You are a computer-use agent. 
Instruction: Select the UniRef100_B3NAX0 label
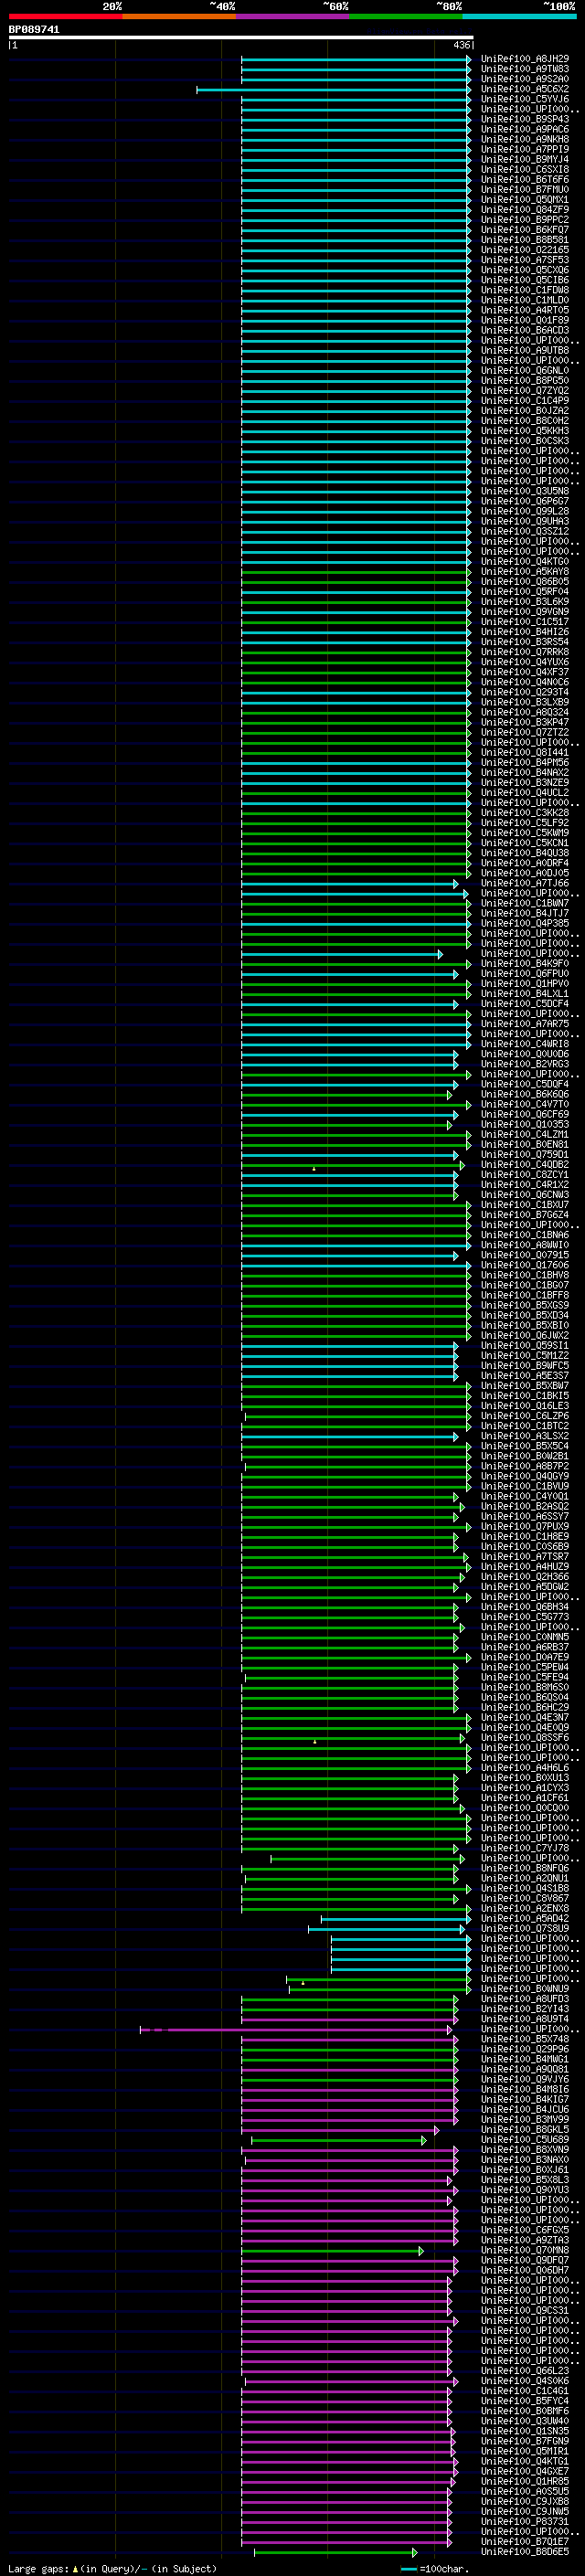coord(525,2159)
